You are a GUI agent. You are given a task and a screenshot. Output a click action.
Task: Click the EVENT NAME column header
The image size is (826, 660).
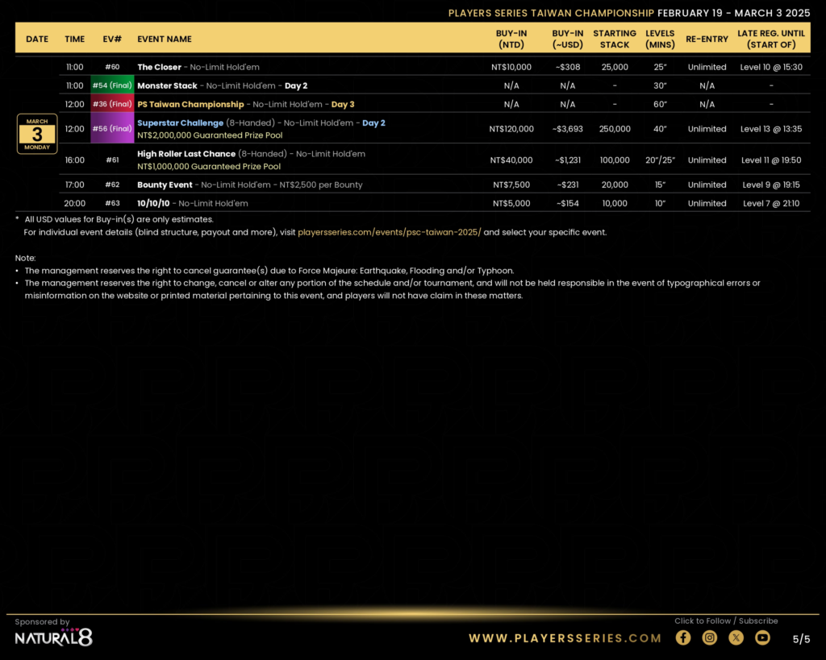[x=165, y=39]
